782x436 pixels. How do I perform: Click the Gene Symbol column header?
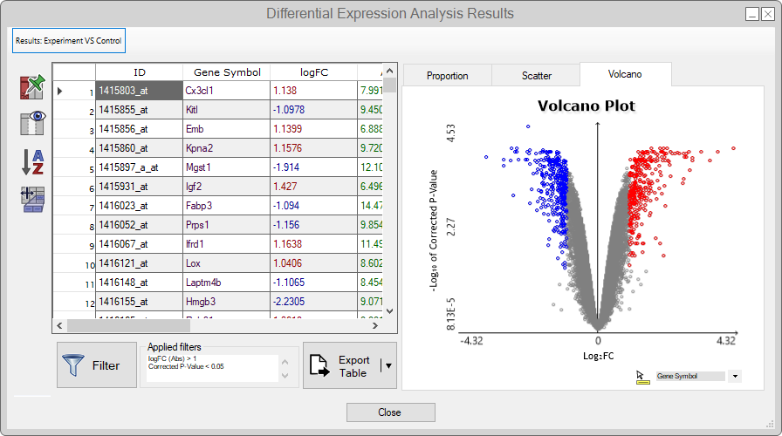coord(224,72)
